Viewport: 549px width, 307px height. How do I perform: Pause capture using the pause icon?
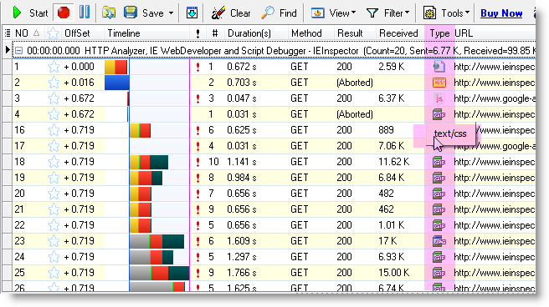click(84, 13)
